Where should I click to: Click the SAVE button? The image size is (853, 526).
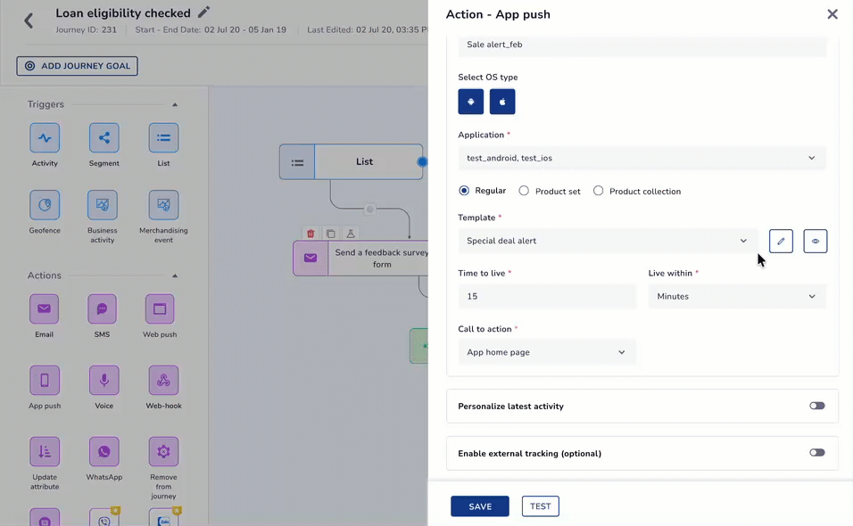pos(480,506)
